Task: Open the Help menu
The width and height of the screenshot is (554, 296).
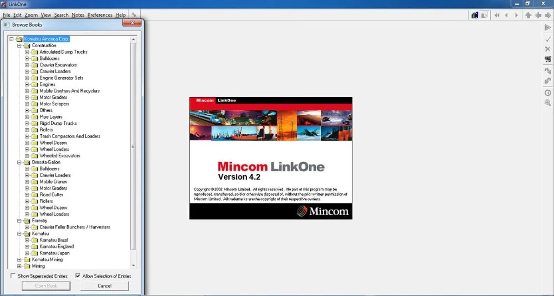Action: click(x=120, y=15)
